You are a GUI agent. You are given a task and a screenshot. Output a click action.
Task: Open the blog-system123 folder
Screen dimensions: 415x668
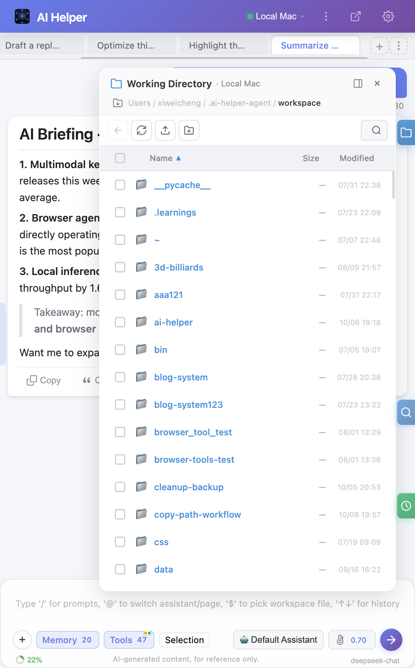[189, 405]
